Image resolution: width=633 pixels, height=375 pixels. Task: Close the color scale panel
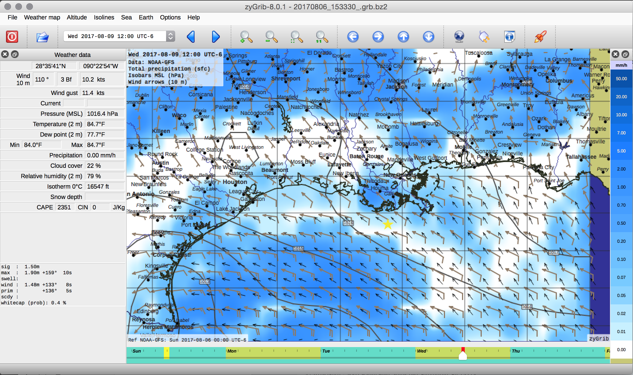(x=615, y=54)
